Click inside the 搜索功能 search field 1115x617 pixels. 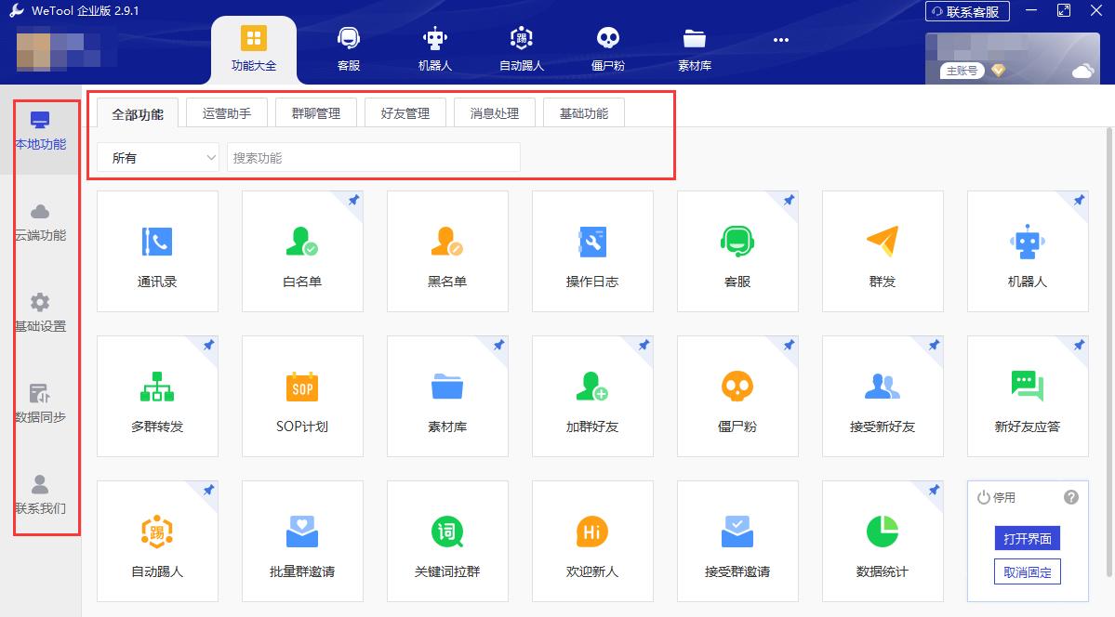point(372,157)
